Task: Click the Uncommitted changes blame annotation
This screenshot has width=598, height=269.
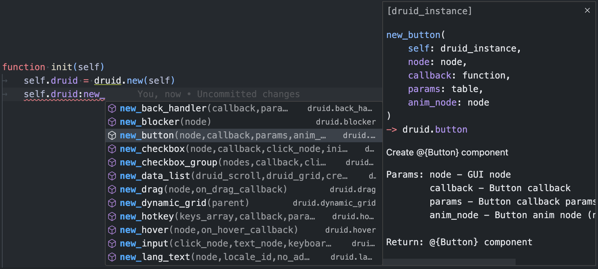Action: coord(248,94)
